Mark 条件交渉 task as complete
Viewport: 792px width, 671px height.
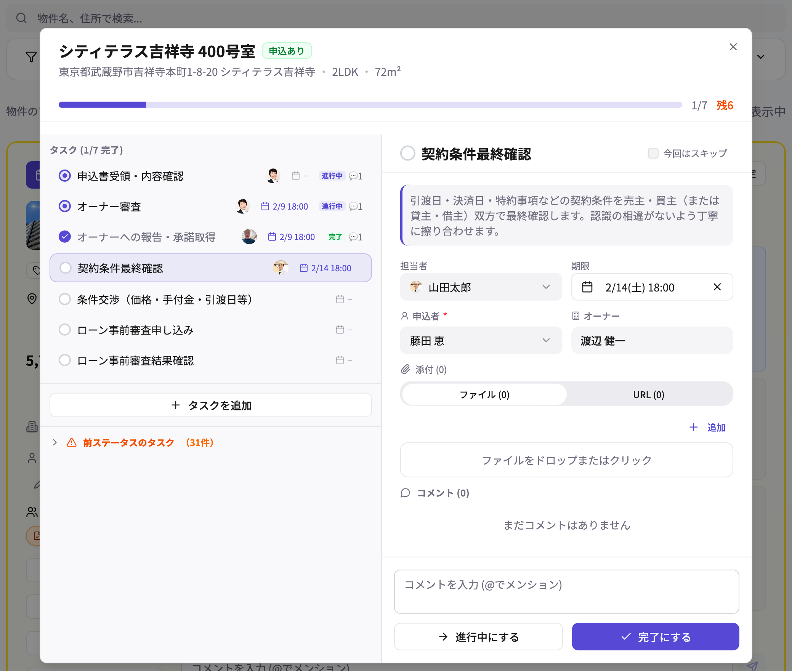tap(65, 299)
